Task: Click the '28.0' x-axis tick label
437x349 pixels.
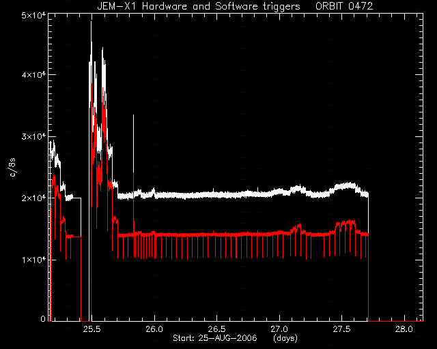Action: click(404, 329)
